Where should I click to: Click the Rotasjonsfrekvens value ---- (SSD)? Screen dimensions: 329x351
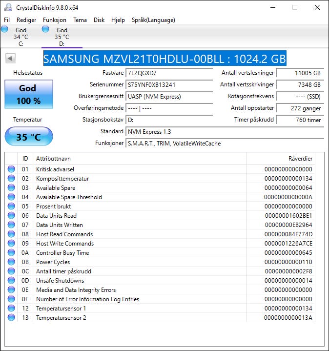(x=300, y=97)
